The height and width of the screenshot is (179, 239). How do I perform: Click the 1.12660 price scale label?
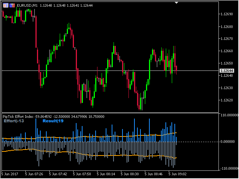(227, 51)
